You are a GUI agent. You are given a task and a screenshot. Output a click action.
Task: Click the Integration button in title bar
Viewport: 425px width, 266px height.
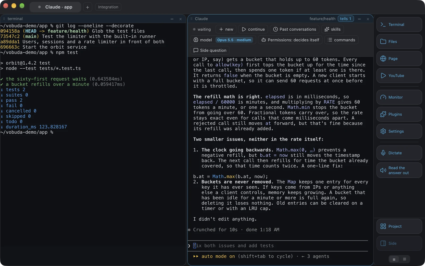(108, 7)
